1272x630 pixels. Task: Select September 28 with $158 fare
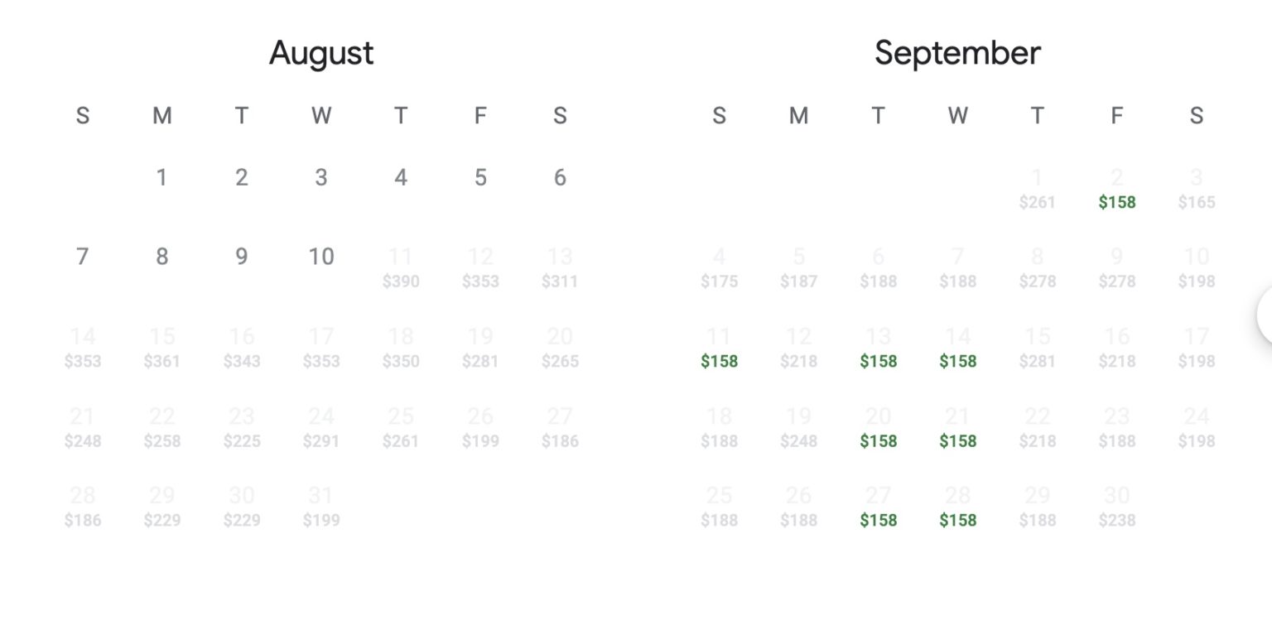coord(957,507)
